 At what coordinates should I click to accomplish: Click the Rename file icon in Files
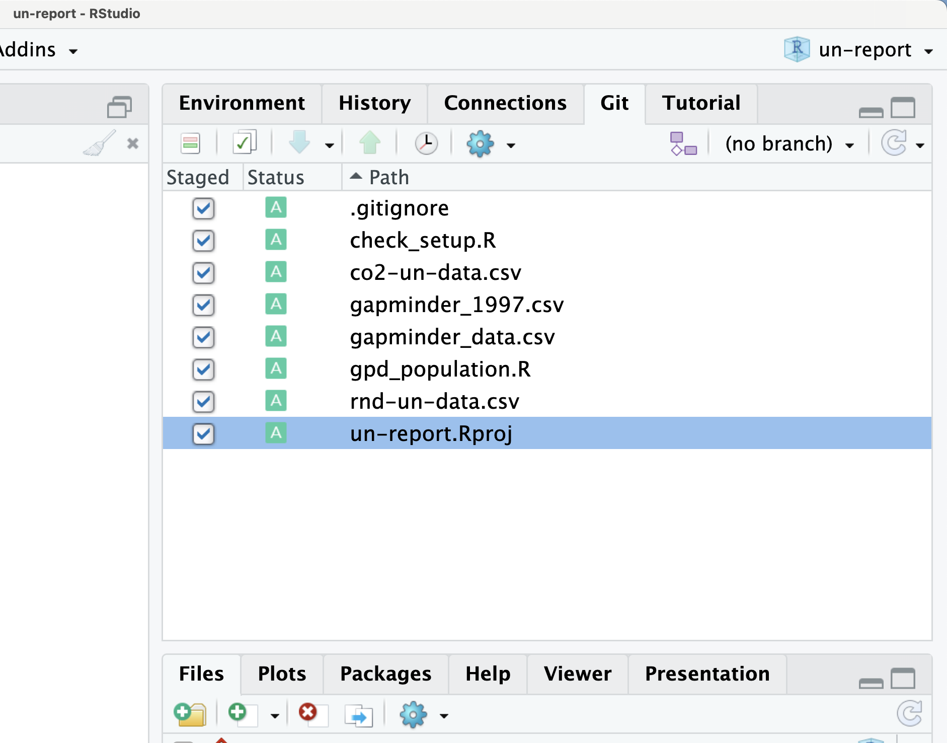click(359, 715)
